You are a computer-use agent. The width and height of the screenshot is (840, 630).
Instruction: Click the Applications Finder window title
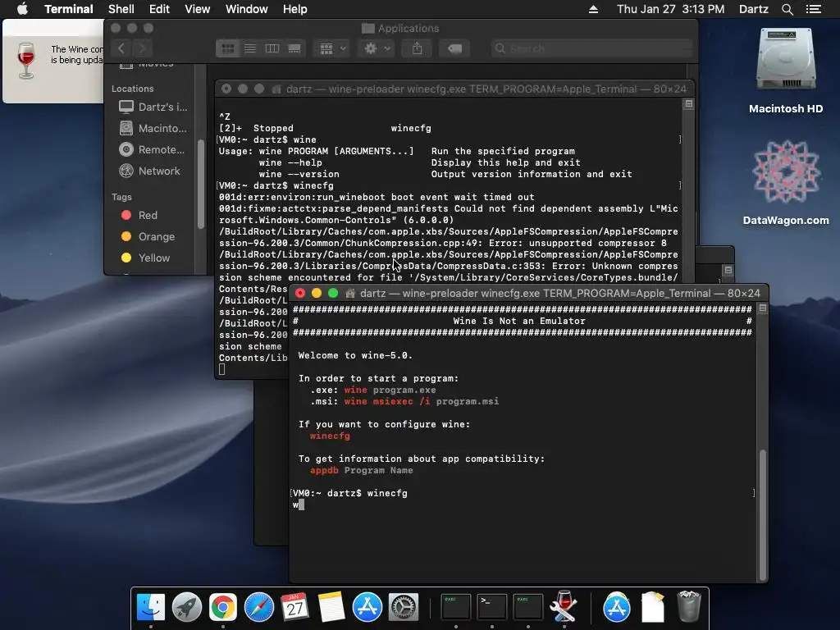(x=400, y=28)
